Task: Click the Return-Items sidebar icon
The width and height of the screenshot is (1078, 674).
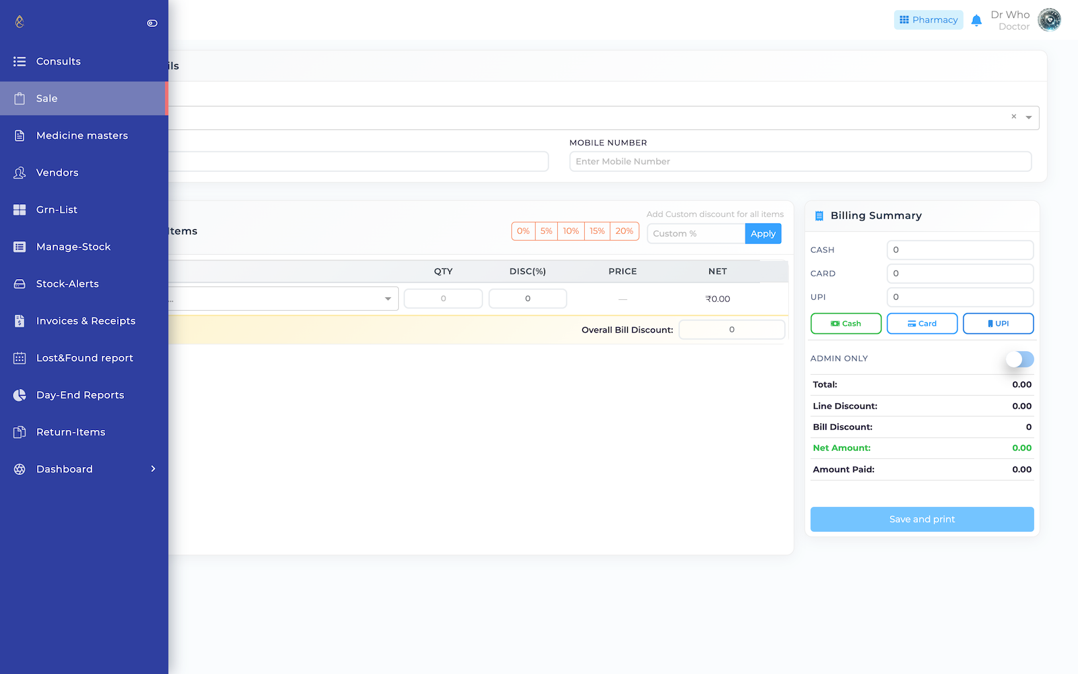Action: coord(20,432)
